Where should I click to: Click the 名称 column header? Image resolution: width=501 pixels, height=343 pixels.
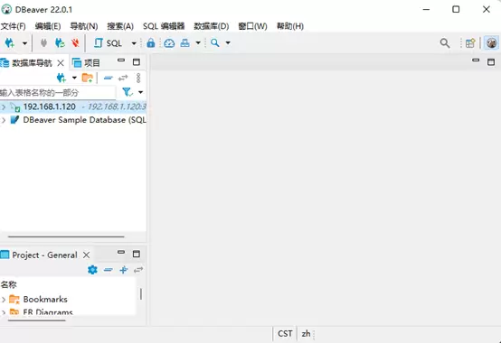[x=9, y=284]
